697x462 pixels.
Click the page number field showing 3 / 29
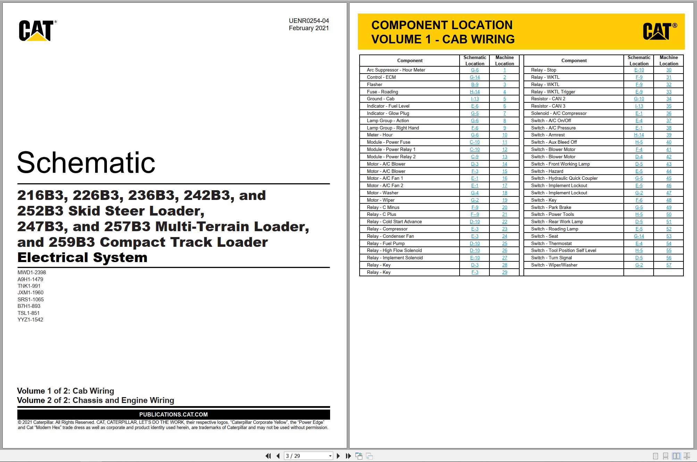pyautogui.click(x=306, y=456)
